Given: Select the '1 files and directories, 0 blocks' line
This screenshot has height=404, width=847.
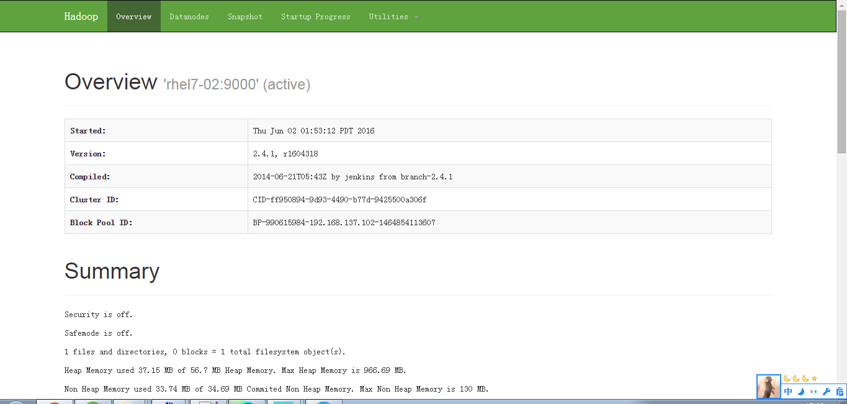Looking at the screenshot, I should (x=205, y=352).
